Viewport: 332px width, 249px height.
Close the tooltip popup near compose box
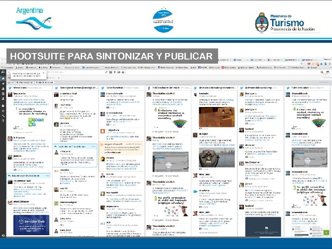pyautogui.click(x=44, y=73)
